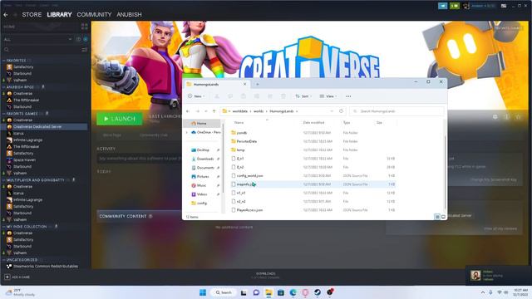Click the Search HumongoLands field in Explorer

[x=397, y=111]
